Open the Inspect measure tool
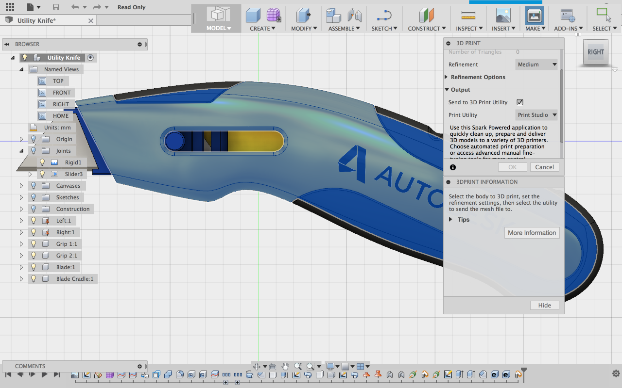The width and height of the screenshot is (622, 388). pyautogui.click(x=468, y=16)
